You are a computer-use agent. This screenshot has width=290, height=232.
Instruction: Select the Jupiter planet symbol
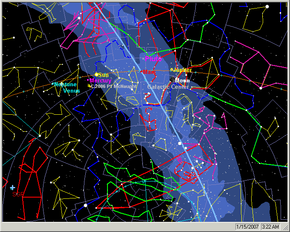click(171, 70)
